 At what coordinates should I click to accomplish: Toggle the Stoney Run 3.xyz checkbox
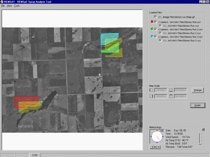(x=160, y=40)
